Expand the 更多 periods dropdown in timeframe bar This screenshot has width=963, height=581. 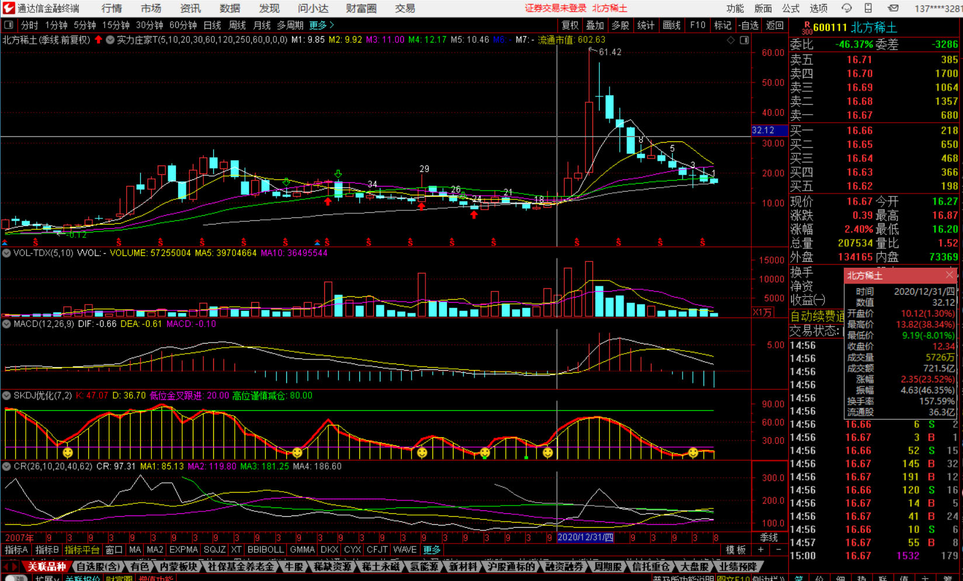pos(321,25)
